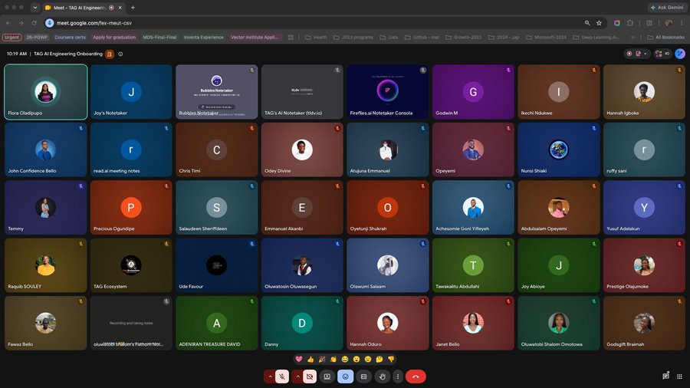Viewport: 690px width, 388px height.
Task: Expand the Health bookmarks folder
Action: (316, 38)
